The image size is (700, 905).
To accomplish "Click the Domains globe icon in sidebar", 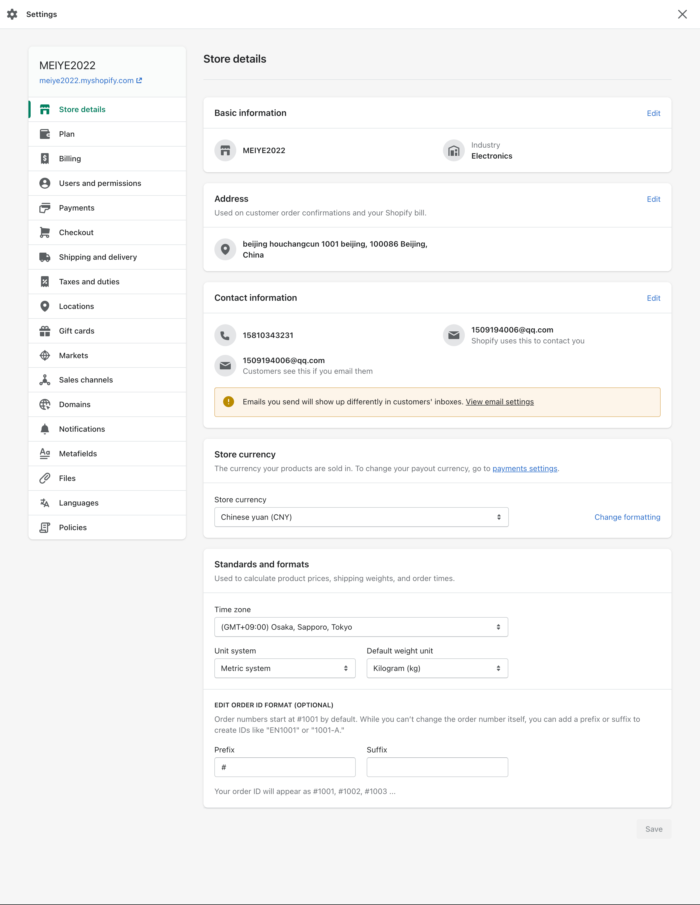I will [x=45, y=404].
